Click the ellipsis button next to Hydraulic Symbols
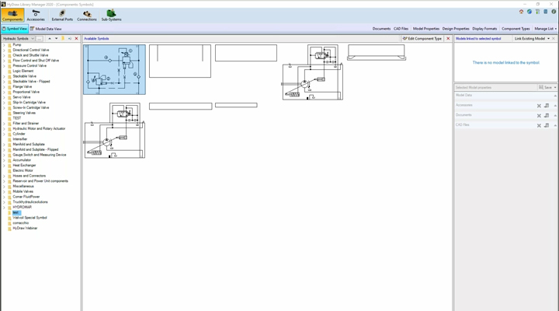Image resolution: width=559 pixels, height=311 pixels. [40, 39]
